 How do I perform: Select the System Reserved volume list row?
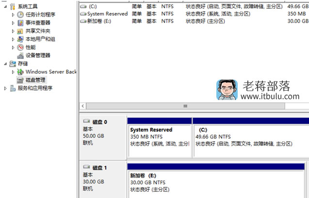click(194, 14)
